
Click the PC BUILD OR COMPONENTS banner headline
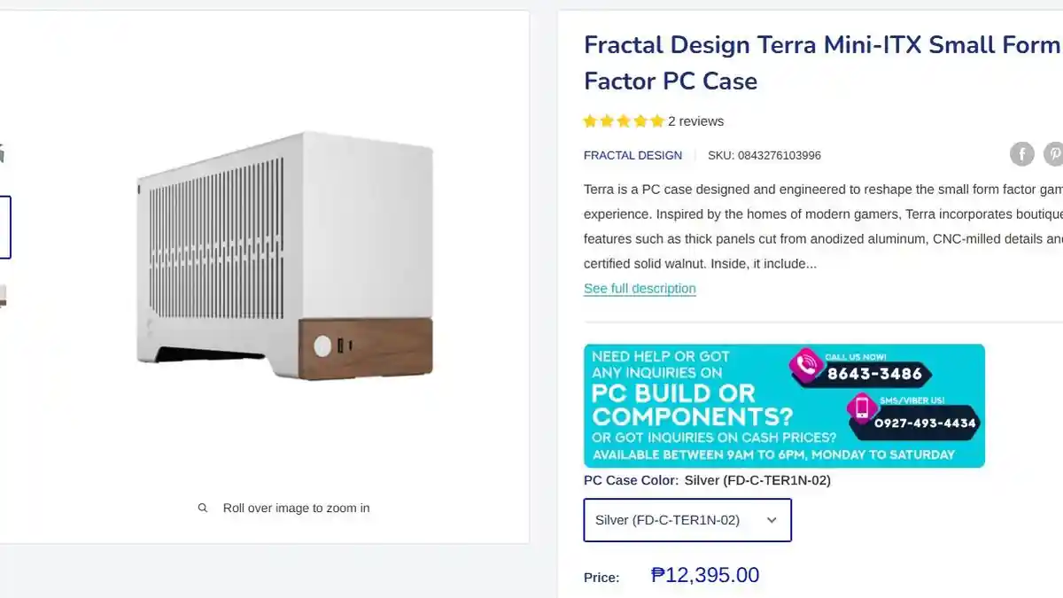(x=673, y=405)
